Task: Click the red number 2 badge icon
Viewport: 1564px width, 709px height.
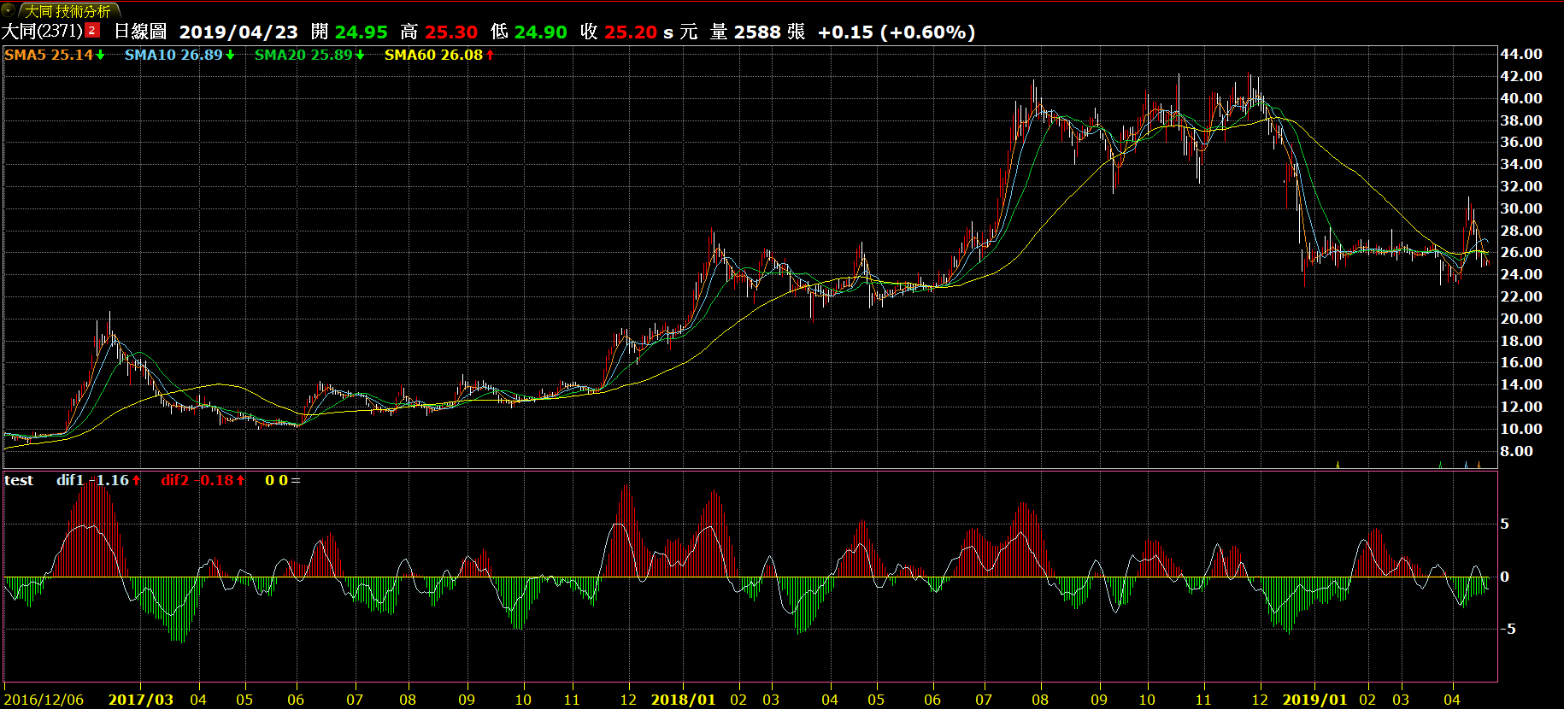Action: (92, 31)
